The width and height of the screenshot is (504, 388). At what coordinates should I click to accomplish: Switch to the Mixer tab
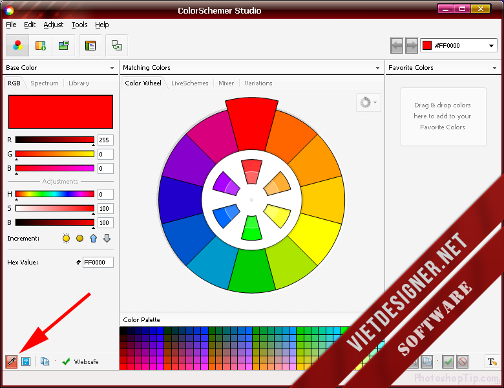(226, 83)
